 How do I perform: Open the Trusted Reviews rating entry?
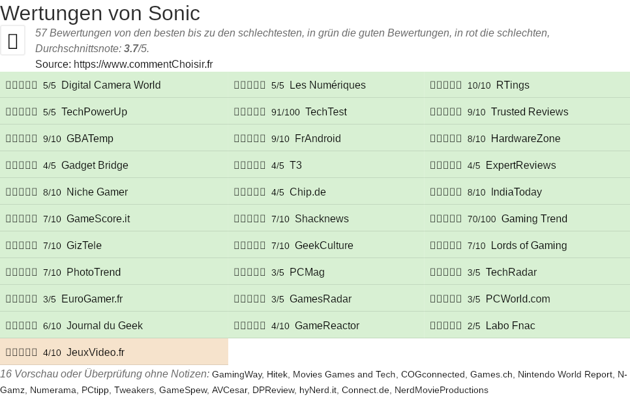pos(529,112)
